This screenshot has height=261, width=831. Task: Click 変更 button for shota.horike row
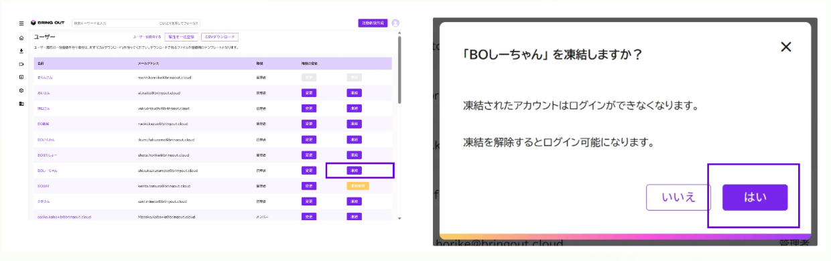tap(309, 155)
